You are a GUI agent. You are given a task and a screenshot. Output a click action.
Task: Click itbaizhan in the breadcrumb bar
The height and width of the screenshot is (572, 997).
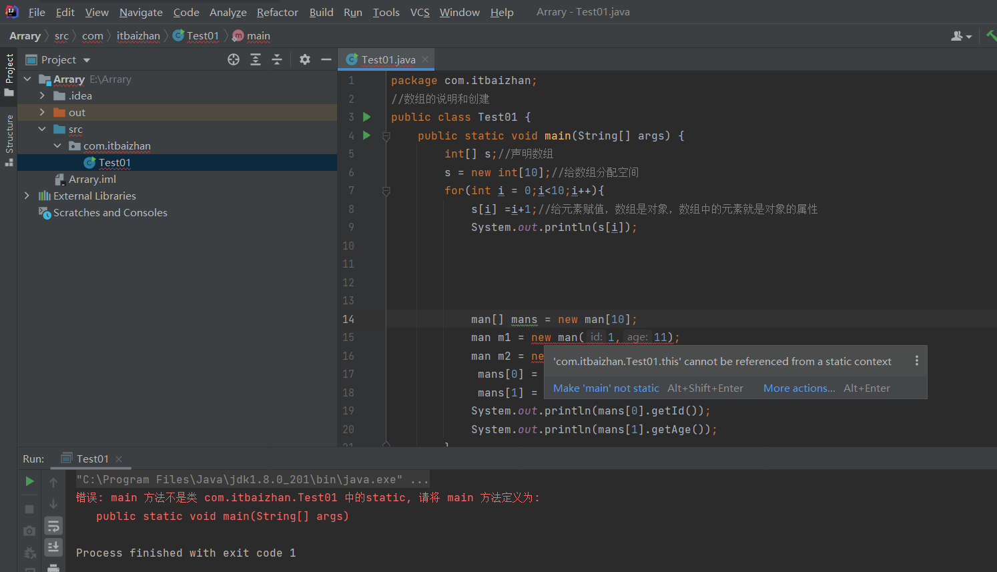(x=138, y=36)
